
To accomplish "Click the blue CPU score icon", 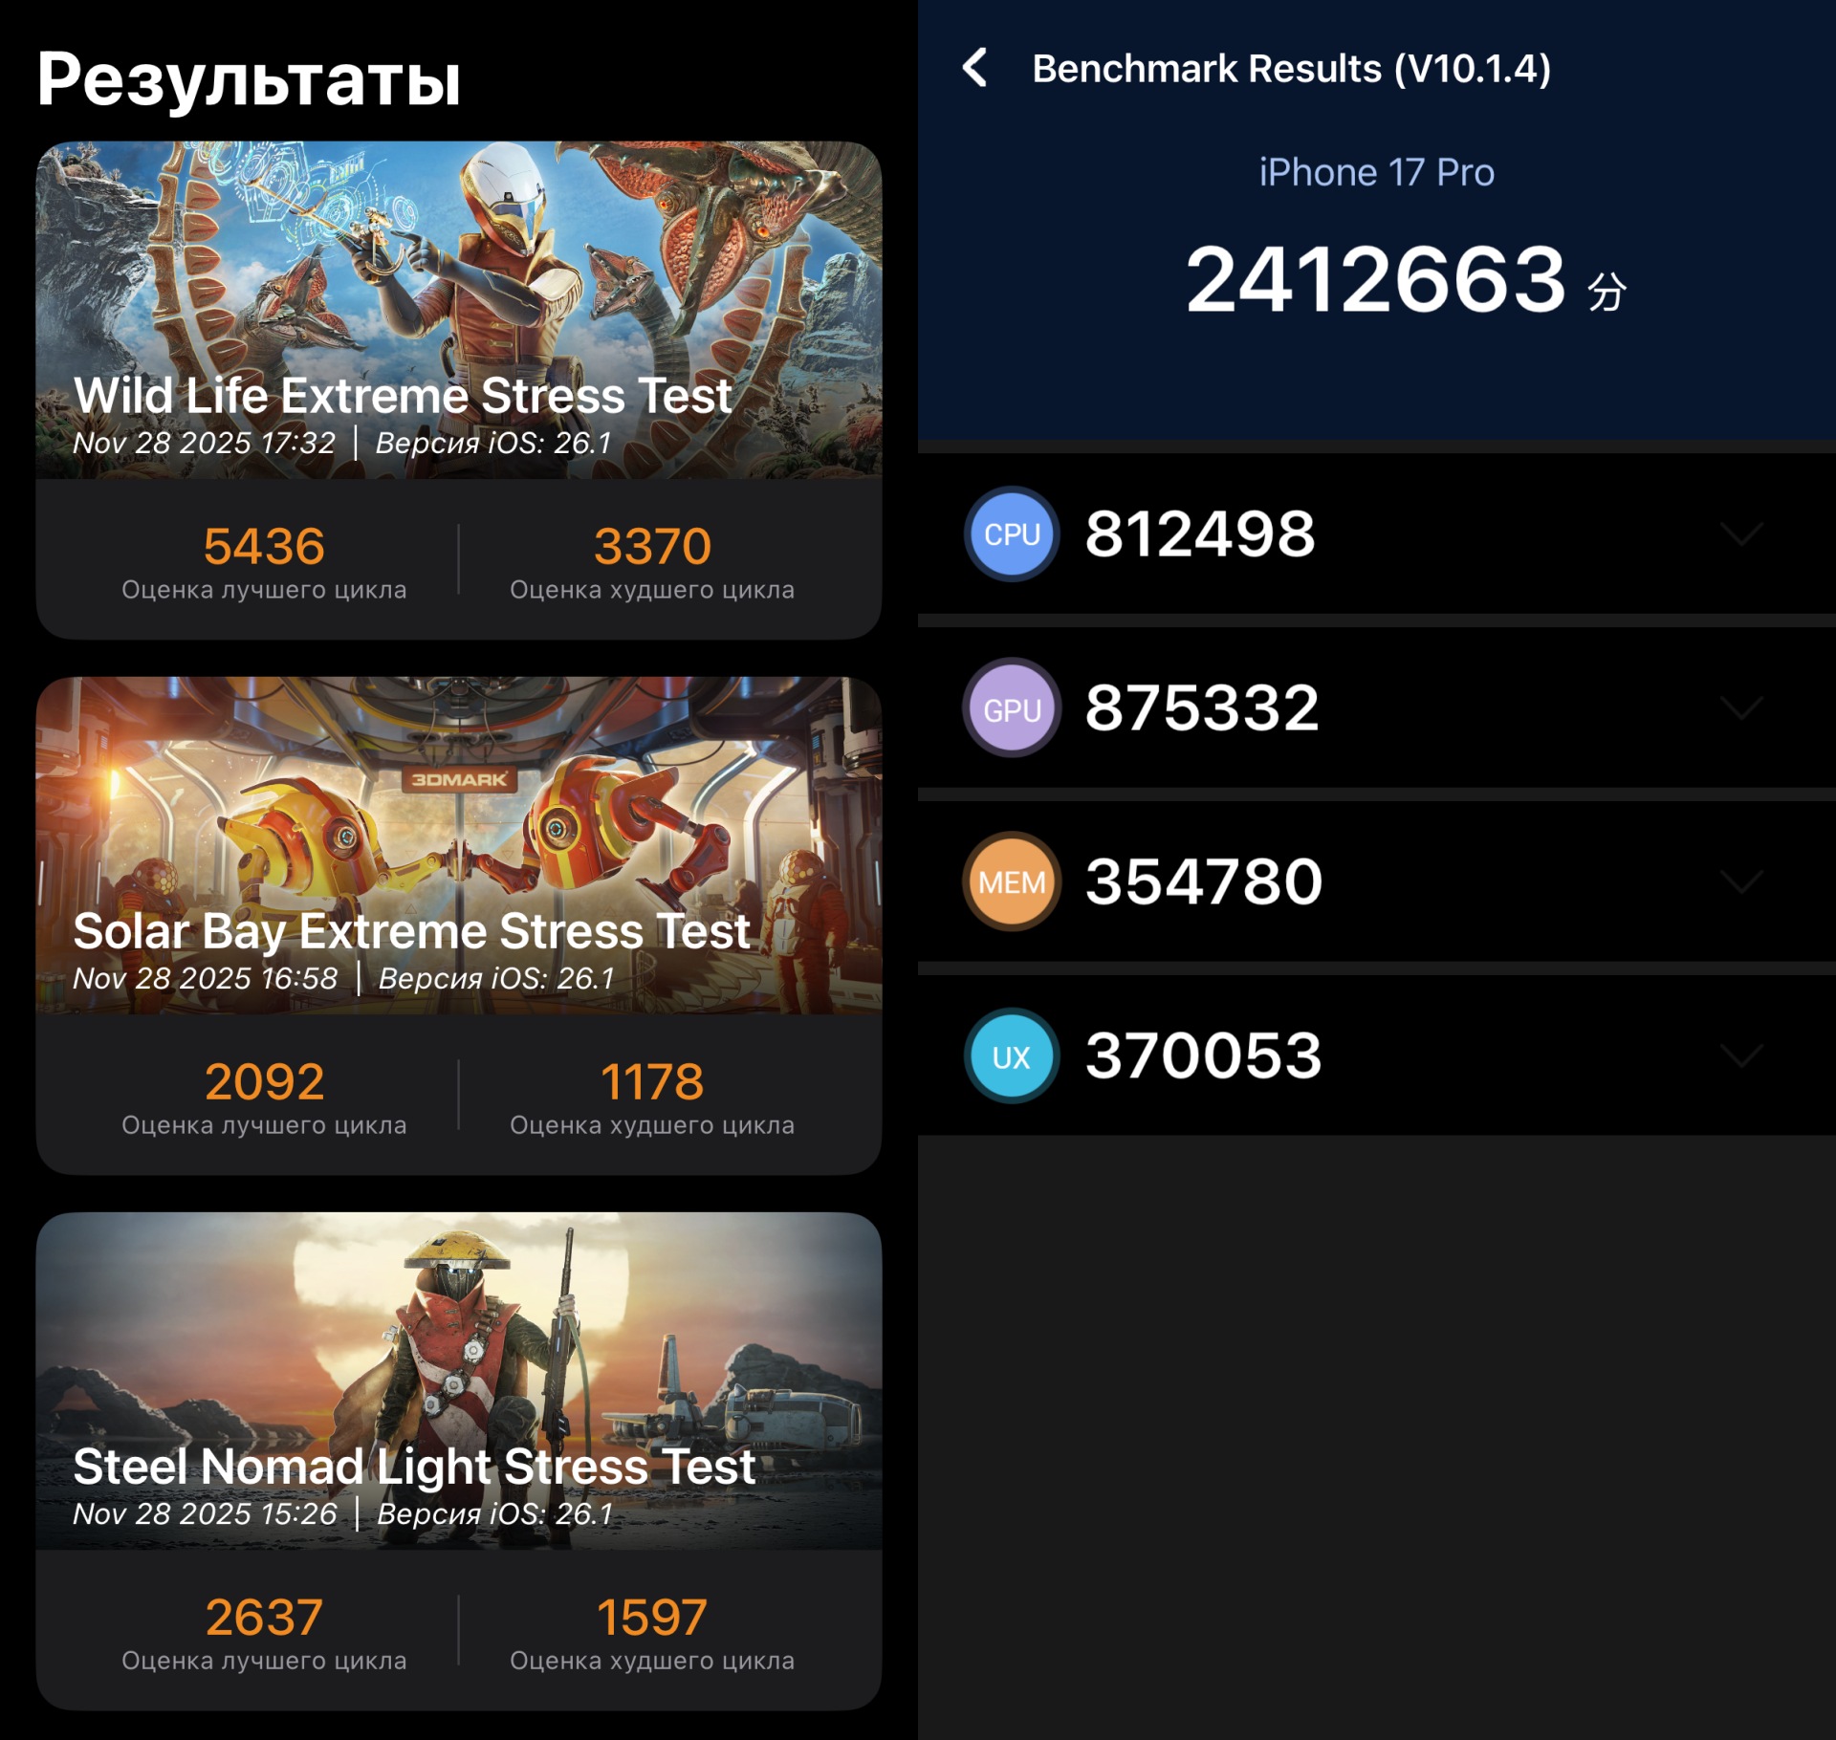I will (x=1012, y=533).
